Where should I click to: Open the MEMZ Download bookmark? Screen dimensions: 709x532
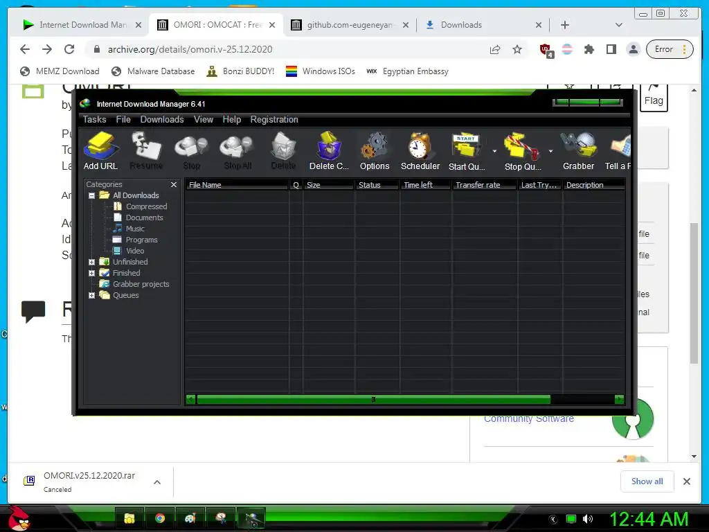point(60,71)
